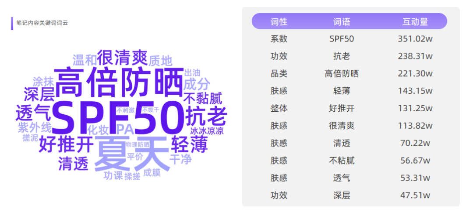473x216 pixels.
Task: Click the 肤感 cell in the 轻薄 row
Action: pyautogui.click(x=279, y=91)
